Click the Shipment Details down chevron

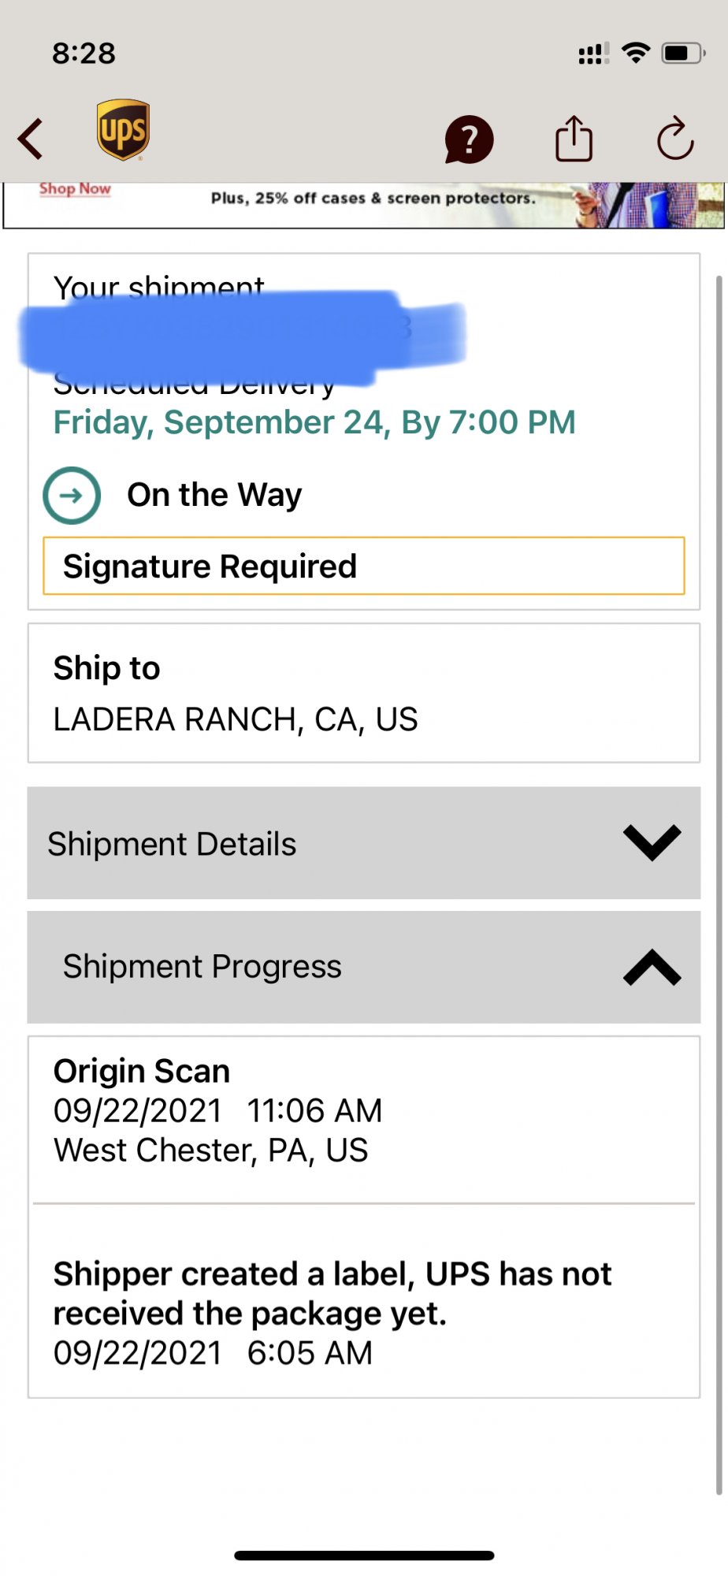pos(652,842)
